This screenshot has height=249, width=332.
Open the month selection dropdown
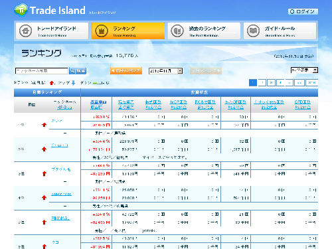click(166, 71)
